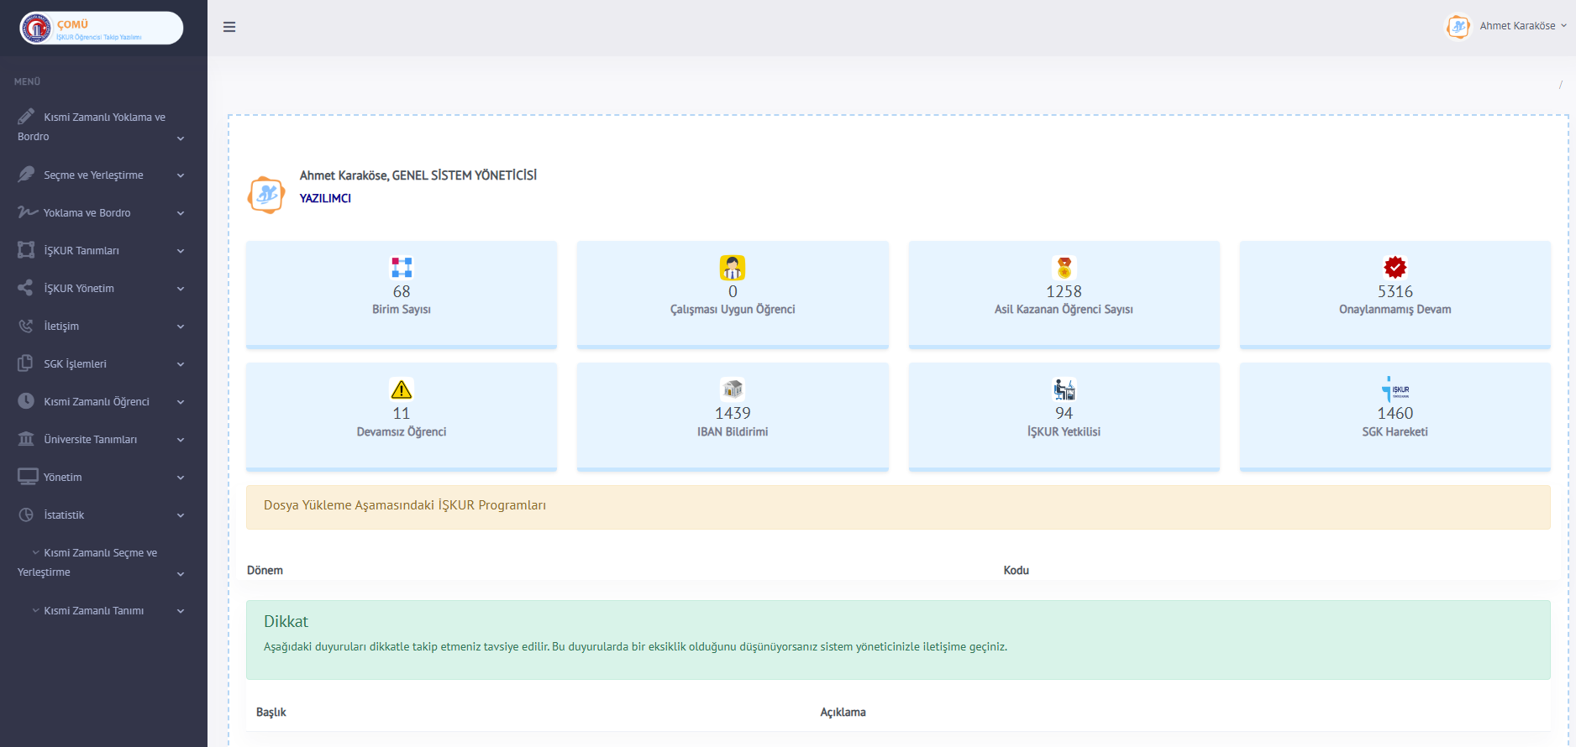Click the monitor icon next to Yönetim
The height and width of the screenshot is (747, 1576).
[x=28, y=477]
